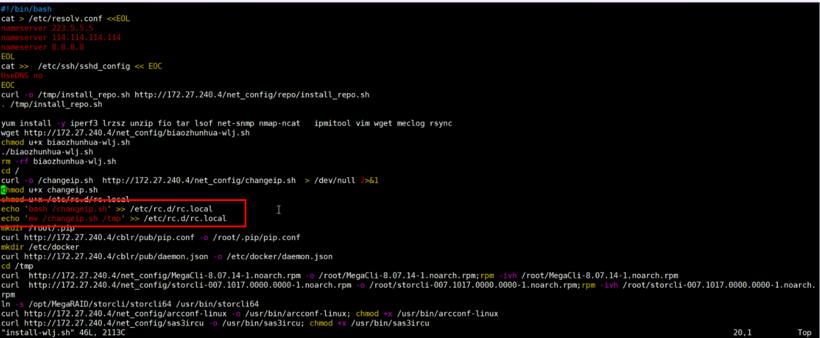Click the 'mkdir /root/.pip' line
The image size is (820, 338).
coord(38,228)
